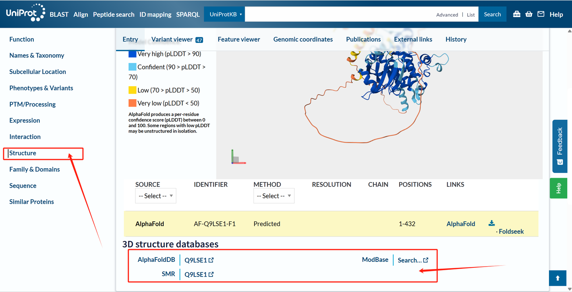Open the Genomic coordinates tab
The width and height of the screenshot is (572, 292).
(x=303, y=39)
